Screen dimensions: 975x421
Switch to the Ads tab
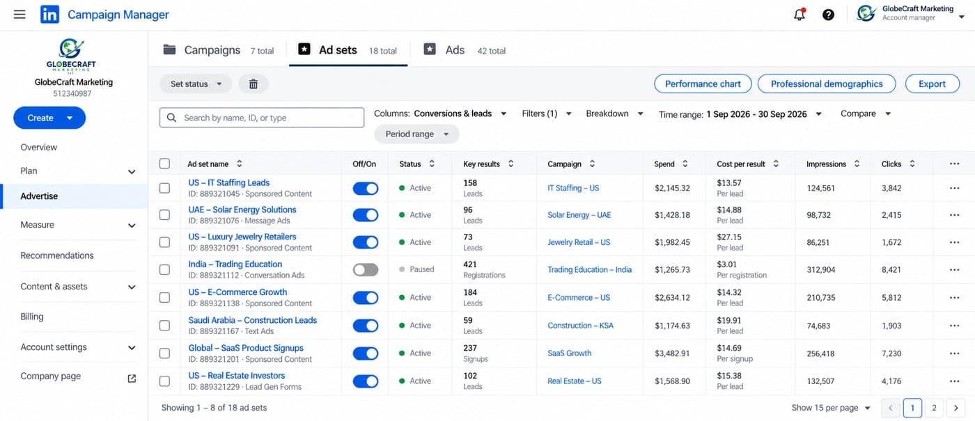click(x=465, y=50)
